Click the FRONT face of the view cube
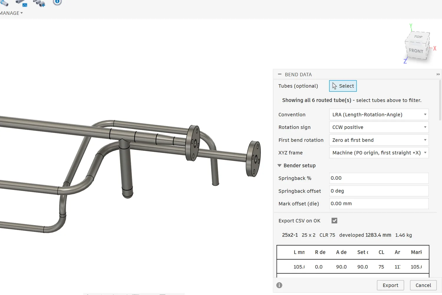Screen dimensions: 442x295 pyautogui.click(x=416, y=50)
